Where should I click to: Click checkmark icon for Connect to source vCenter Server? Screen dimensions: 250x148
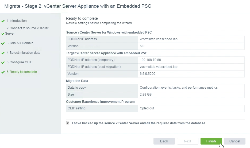(3, 34)
